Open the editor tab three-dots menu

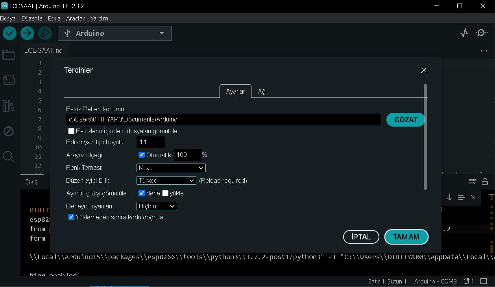tap(484, 51)
